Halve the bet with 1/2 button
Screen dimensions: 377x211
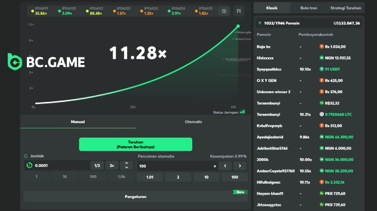click(x=97, y=165)
